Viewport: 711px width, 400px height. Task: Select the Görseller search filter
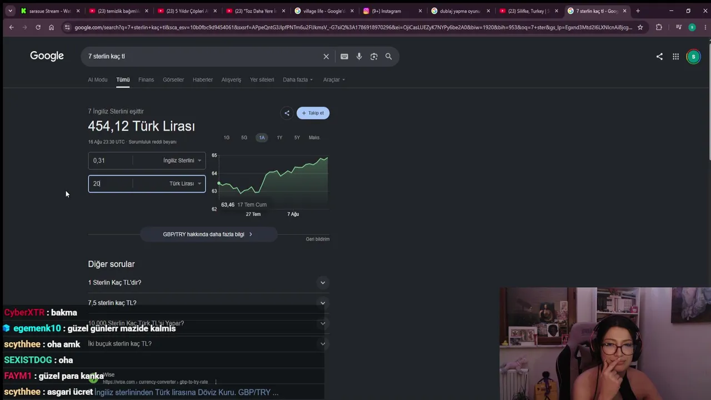[173, 79]
